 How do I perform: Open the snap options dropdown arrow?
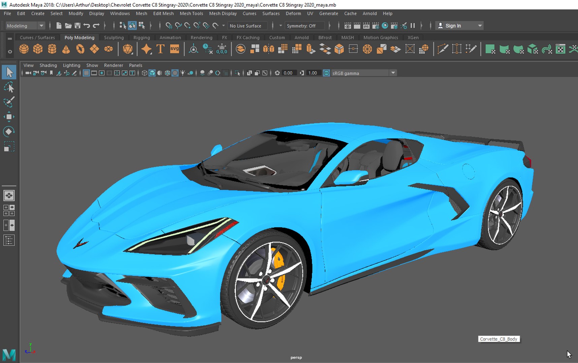223,26
